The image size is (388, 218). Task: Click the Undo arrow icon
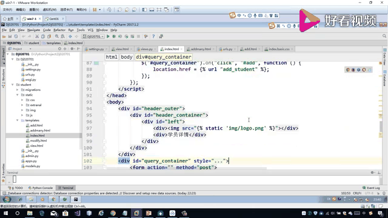coord(24,36)
